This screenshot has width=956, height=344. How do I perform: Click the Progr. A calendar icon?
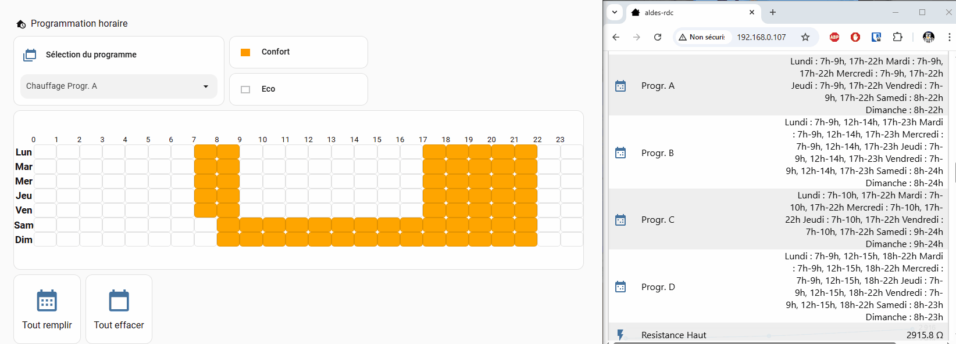coord(620,86)
